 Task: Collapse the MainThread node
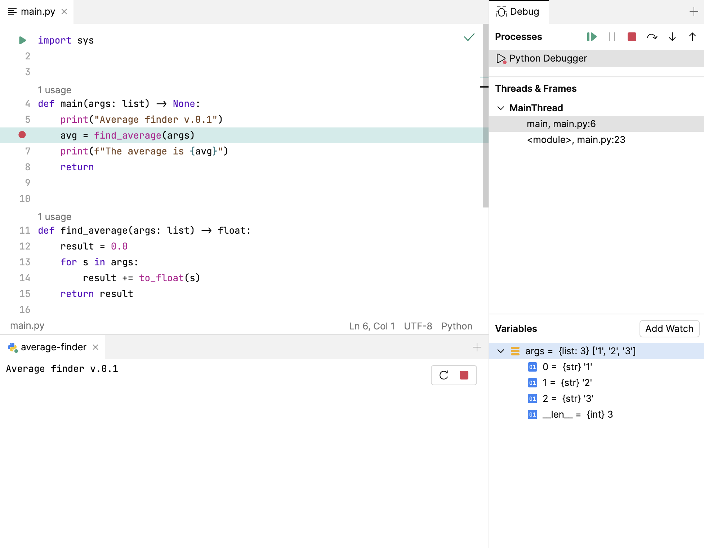pyautogui.click(x=501, y=108)
